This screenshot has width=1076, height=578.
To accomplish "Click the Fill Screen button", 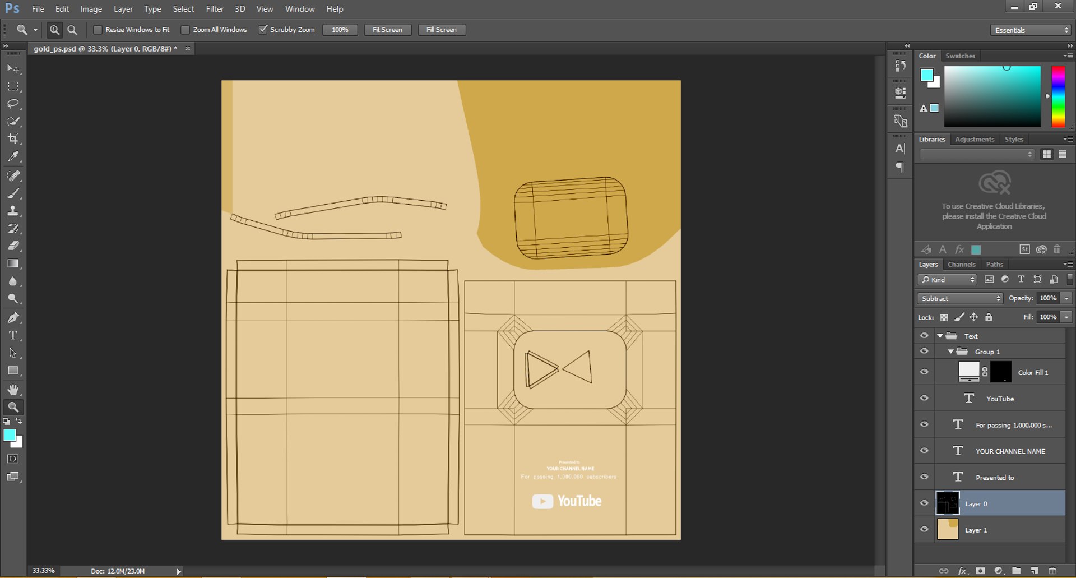I will tap(442, 30).
